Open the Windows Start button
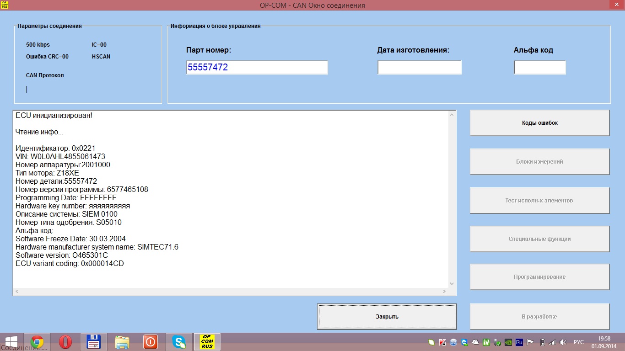 tap(11, 342)
